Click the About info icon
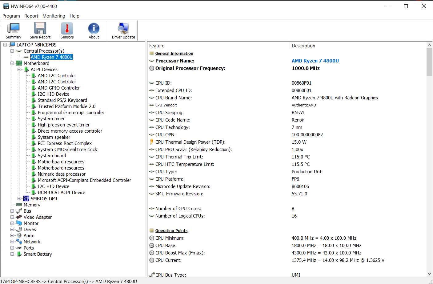Screen dimensions: 433x284 tap(94, 28)
